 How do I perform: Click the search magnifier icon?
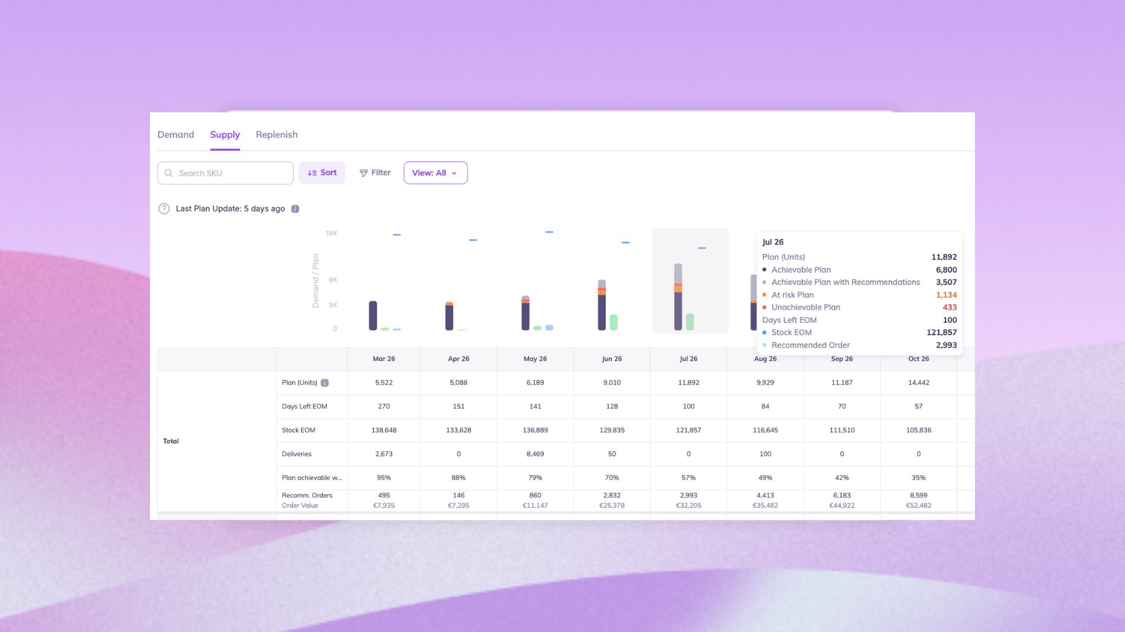[x=169, y=173]
